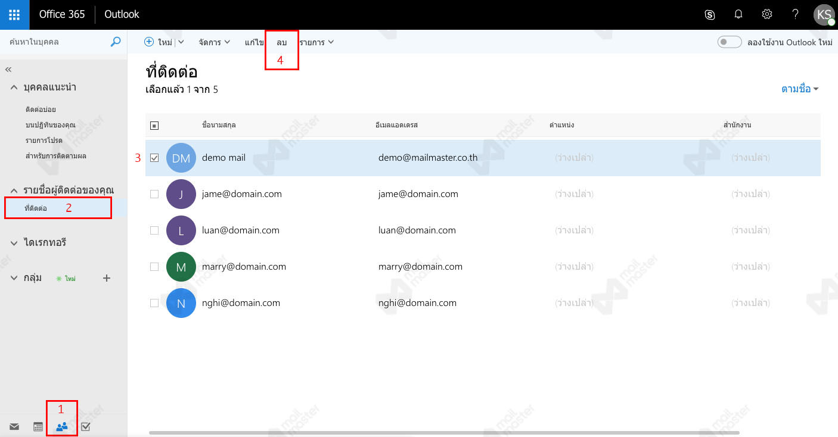Viewport: 838px width, 437px height.
Task: Check the jame@domain.com contact checkbox
Action: coord(154,194)
